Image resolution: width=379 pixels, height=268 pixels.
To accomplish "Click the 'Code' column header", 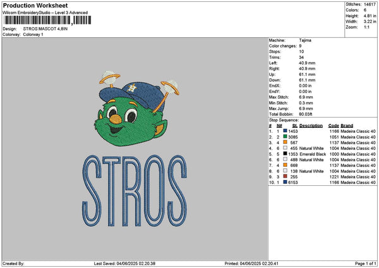I will (x=334, y=126).
